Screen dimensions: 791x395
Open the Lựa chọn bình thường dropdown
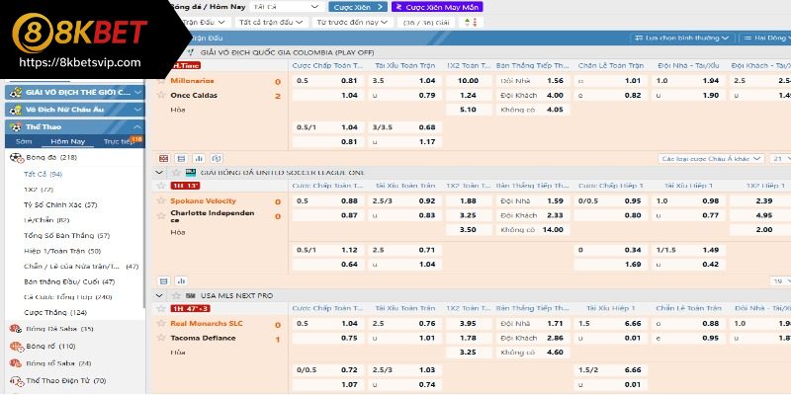pos(681,38)
